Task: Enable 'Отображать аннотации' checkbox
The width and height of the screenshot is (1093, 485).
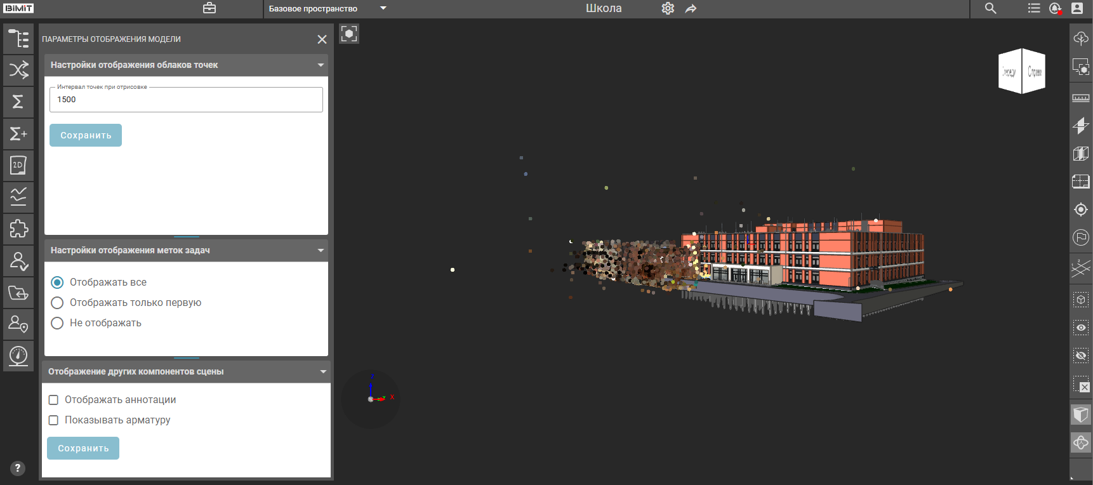Action: [54, 400]
